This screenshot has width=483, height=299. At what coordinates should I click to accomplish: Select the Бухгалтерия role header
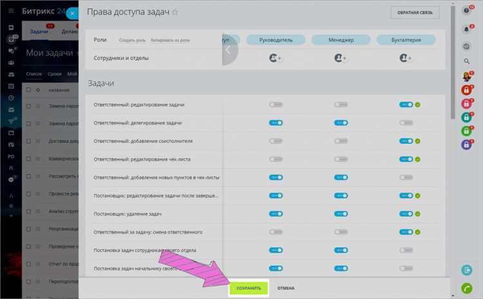point(406,40)
